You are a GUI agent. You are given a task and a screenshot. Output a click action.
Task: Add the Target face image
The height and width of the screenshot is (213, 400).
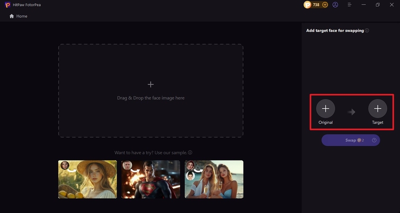(378, 109)
